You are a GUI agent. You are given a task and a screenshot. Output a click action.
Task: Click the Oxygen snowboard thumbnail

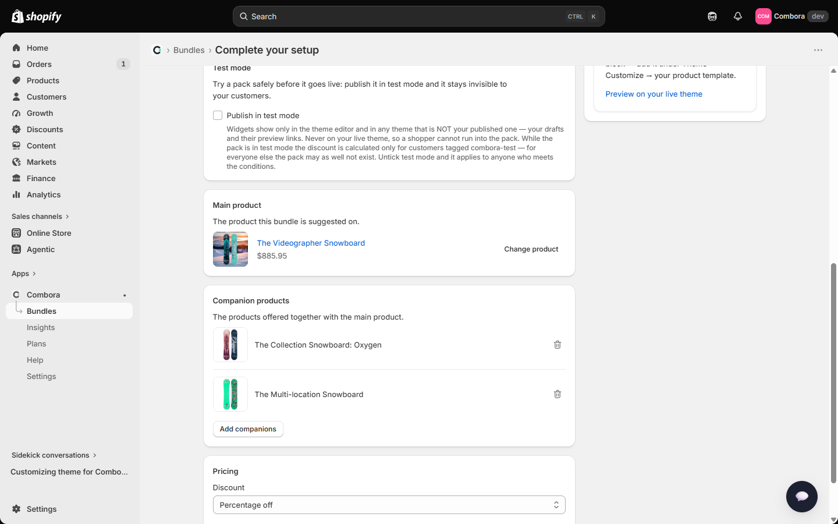pos(230,345)
